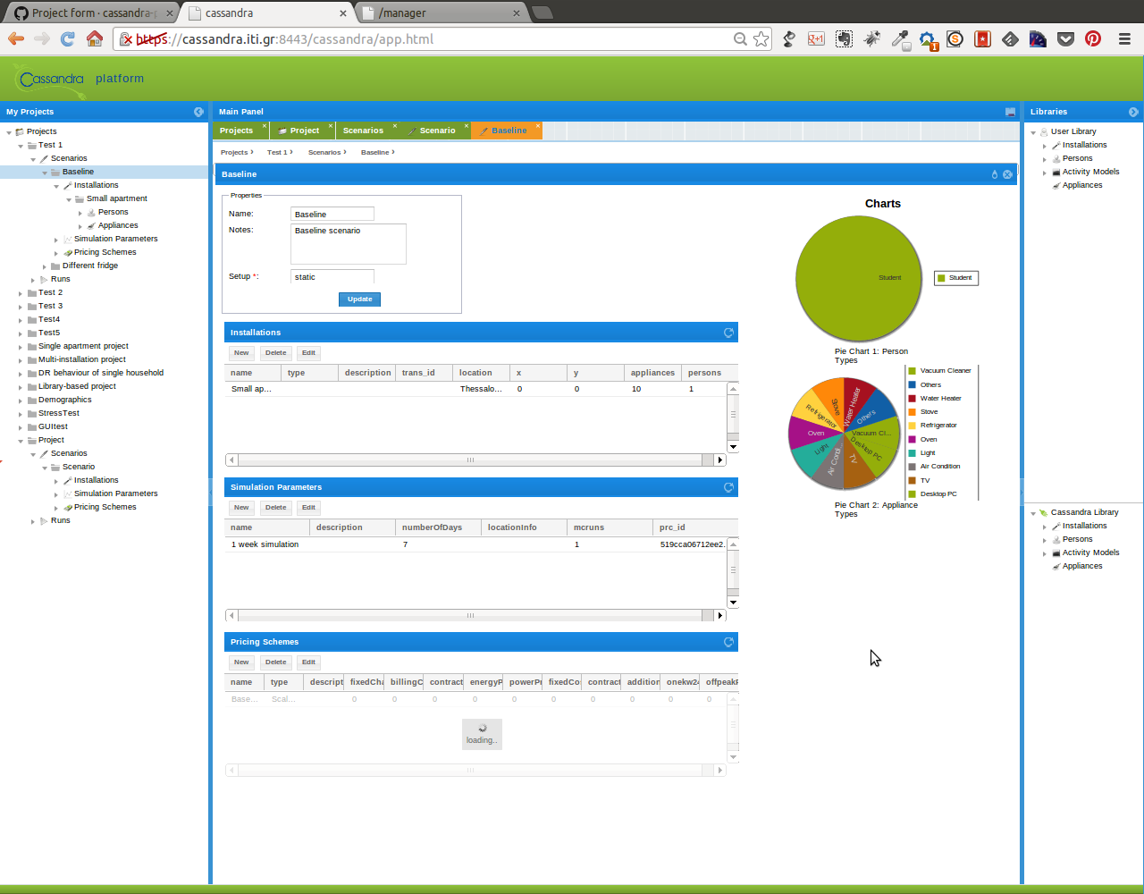Close the Baseline form panel
Viewport: 1144px width, 894px height.
pos(1008,174)
